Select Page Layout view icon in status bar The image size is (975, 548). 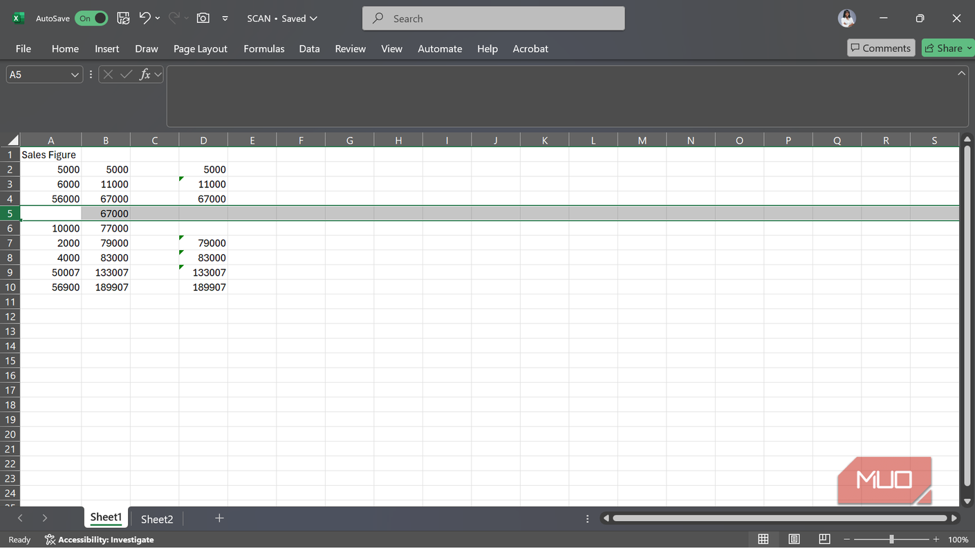[x=794, y=539]
